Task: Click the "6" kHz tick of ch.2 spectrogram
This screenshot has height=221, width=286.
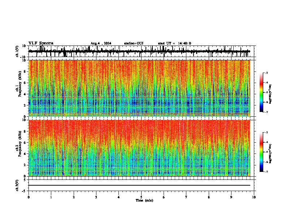Action: coord(25,143)
